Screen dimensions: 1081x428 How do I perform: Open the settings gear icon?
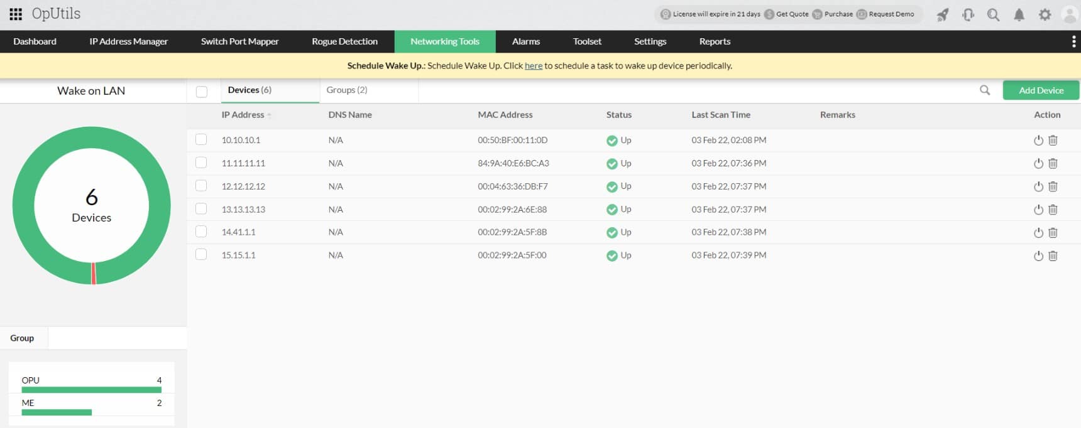1045,14
